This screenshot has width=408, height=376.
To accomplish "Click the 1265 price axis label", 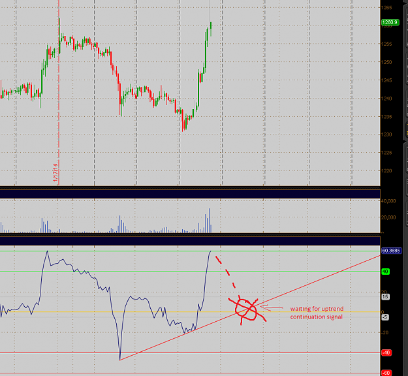I will 386,8.
